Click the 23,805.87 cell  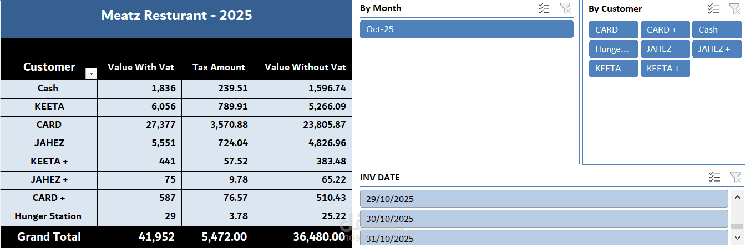pos(303,125)
